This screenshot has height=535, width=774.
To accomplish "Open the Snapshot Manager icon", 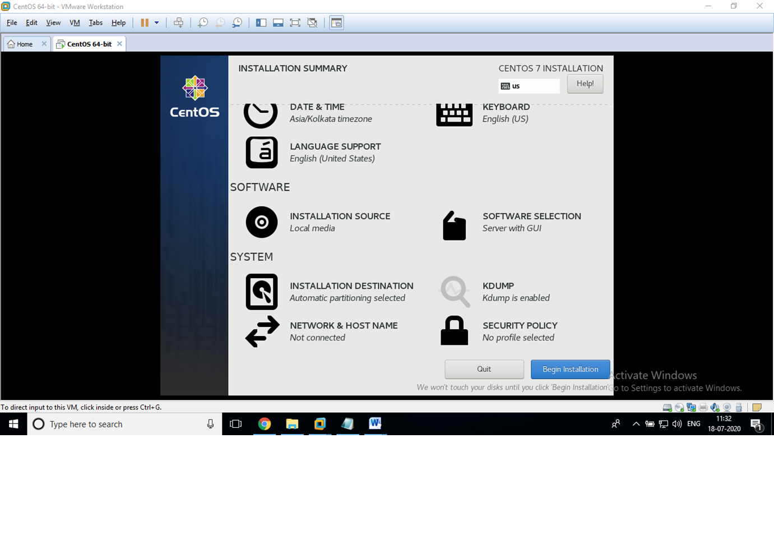I will pos(237,22).
